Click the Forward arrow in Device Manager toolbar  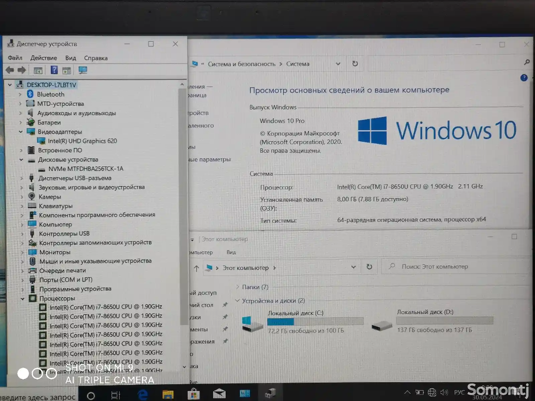point(22,70)
